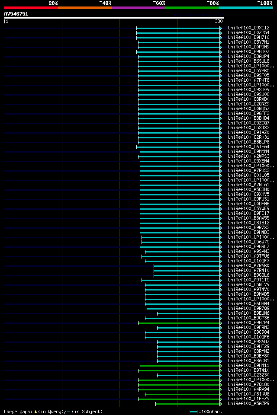This screenshot has width=277, height=415.
Task: Click the green ~80% legend segment
Action: [x=192, y=8]
